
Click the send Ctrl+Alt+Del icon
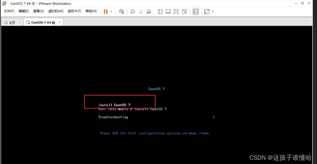tap(121, 12)
